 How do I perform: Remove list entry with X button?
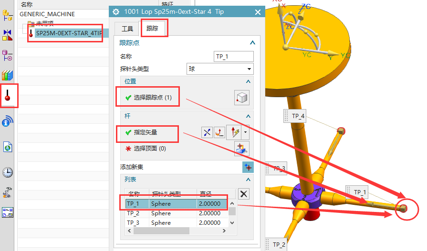tap(244, 194)
